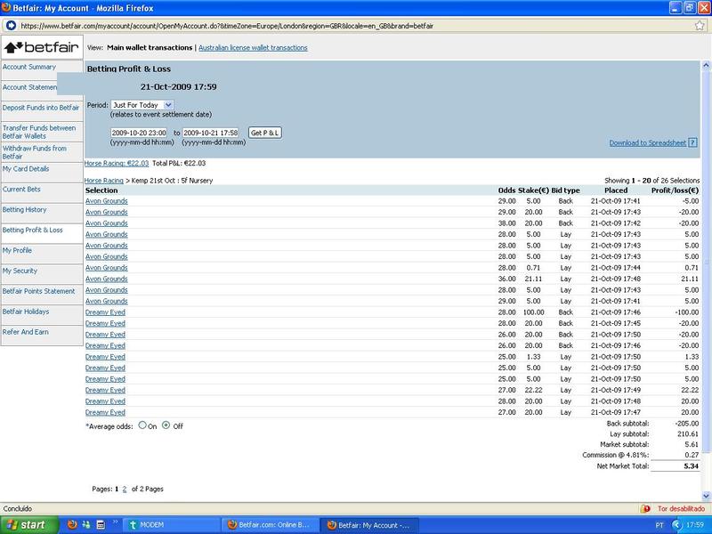Open Avon Grounds link in the 38.00 odds row
This screenshot has width=712, height=534.
(x=107, y=223)
